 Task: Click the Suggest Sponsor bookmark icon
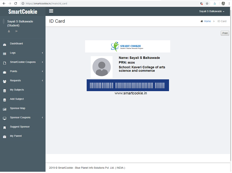pos(4,127)
